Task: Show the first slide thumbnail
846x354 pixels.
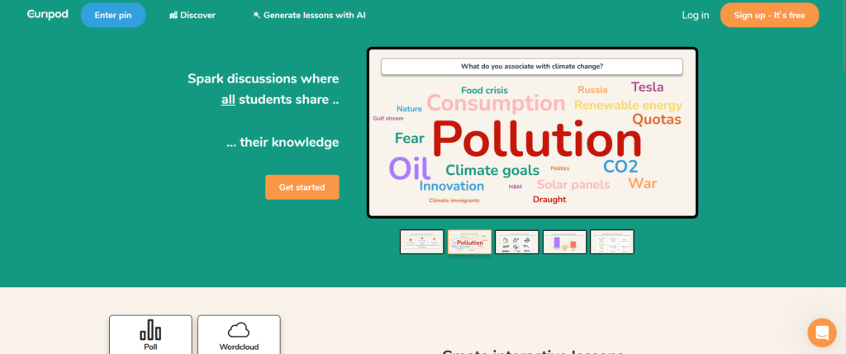Action: [x=421, y=242]
